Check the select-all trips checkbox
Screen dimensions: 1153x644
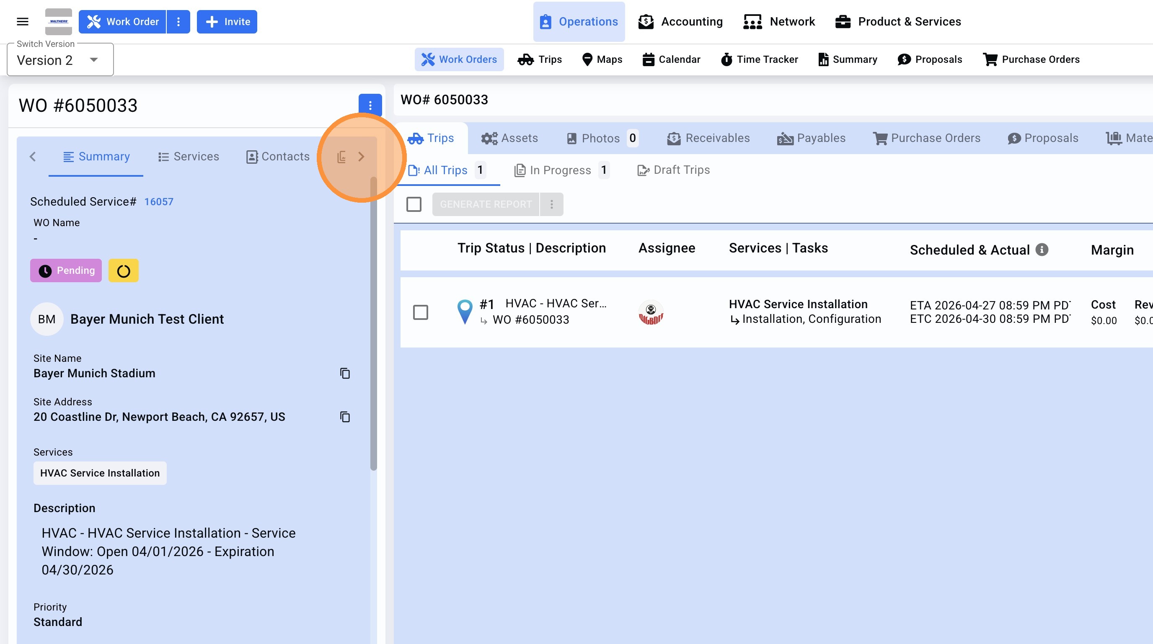[x=414, y=204]
